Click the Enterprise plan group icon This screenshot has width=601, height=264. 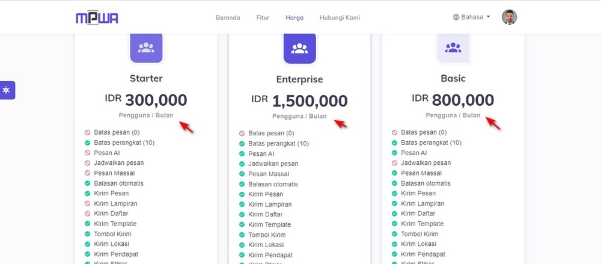299,48
